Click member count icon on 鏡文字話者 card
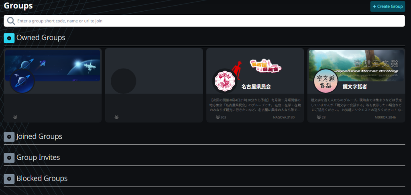The image size is (411, 195). coord(319,117)
